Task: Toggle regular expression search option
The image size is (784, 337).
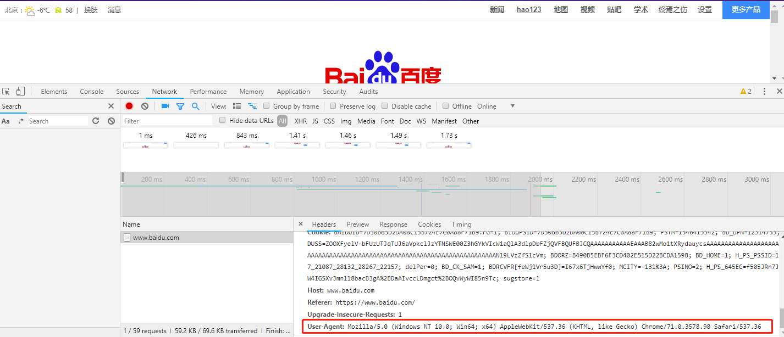Action: point(21,121)
